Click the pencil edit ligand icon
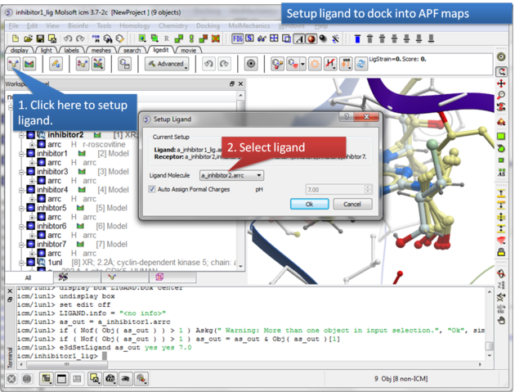515x392 pixels. click(x=56, y=64)
